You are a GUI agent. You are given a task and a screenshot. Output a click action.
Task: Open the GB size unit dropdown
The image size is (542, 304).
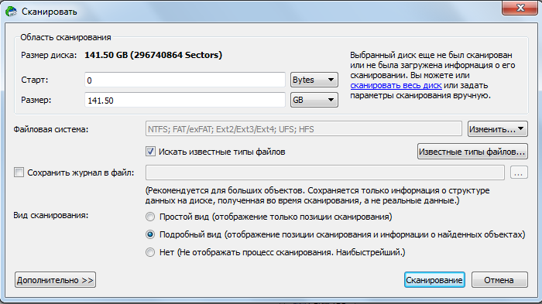point(314,100)
